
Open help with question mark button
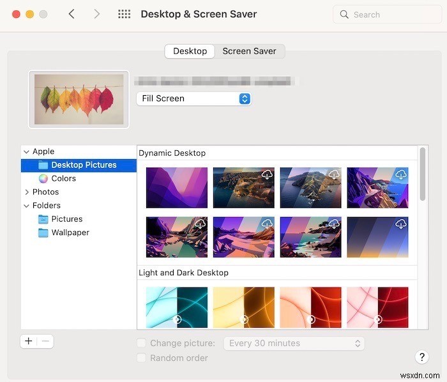[421, 357]
